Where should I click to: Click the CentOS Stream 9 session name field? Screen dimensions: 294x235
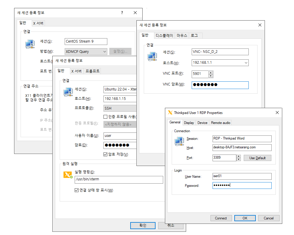[x=86, y=41]
